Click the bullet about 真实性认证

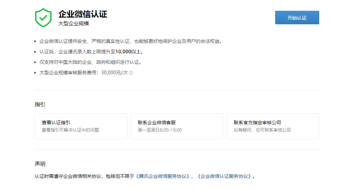(131, 41)
